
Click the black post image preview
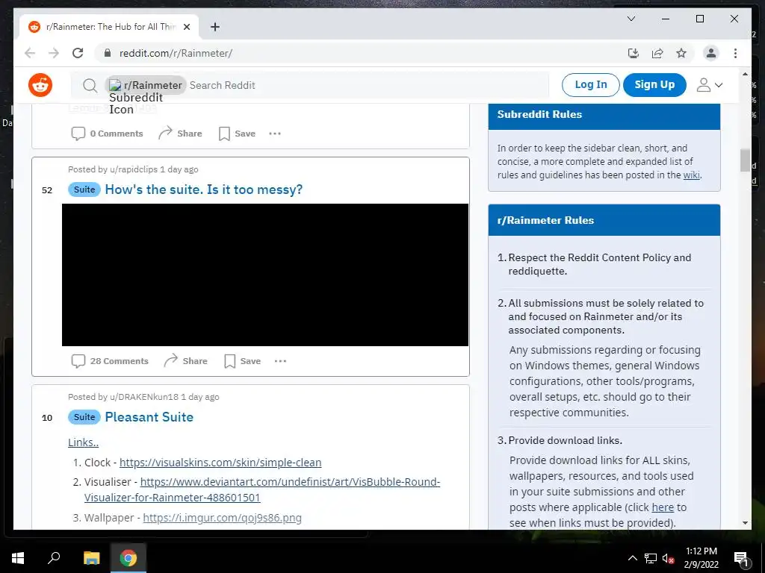(265, 275)
